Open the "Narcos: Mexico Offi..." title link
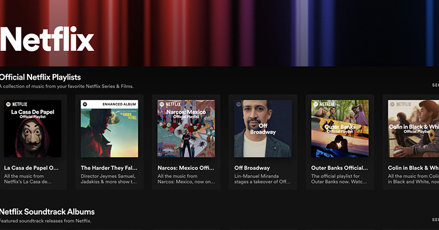Viewport: 439px width, 230px height. 186,168
